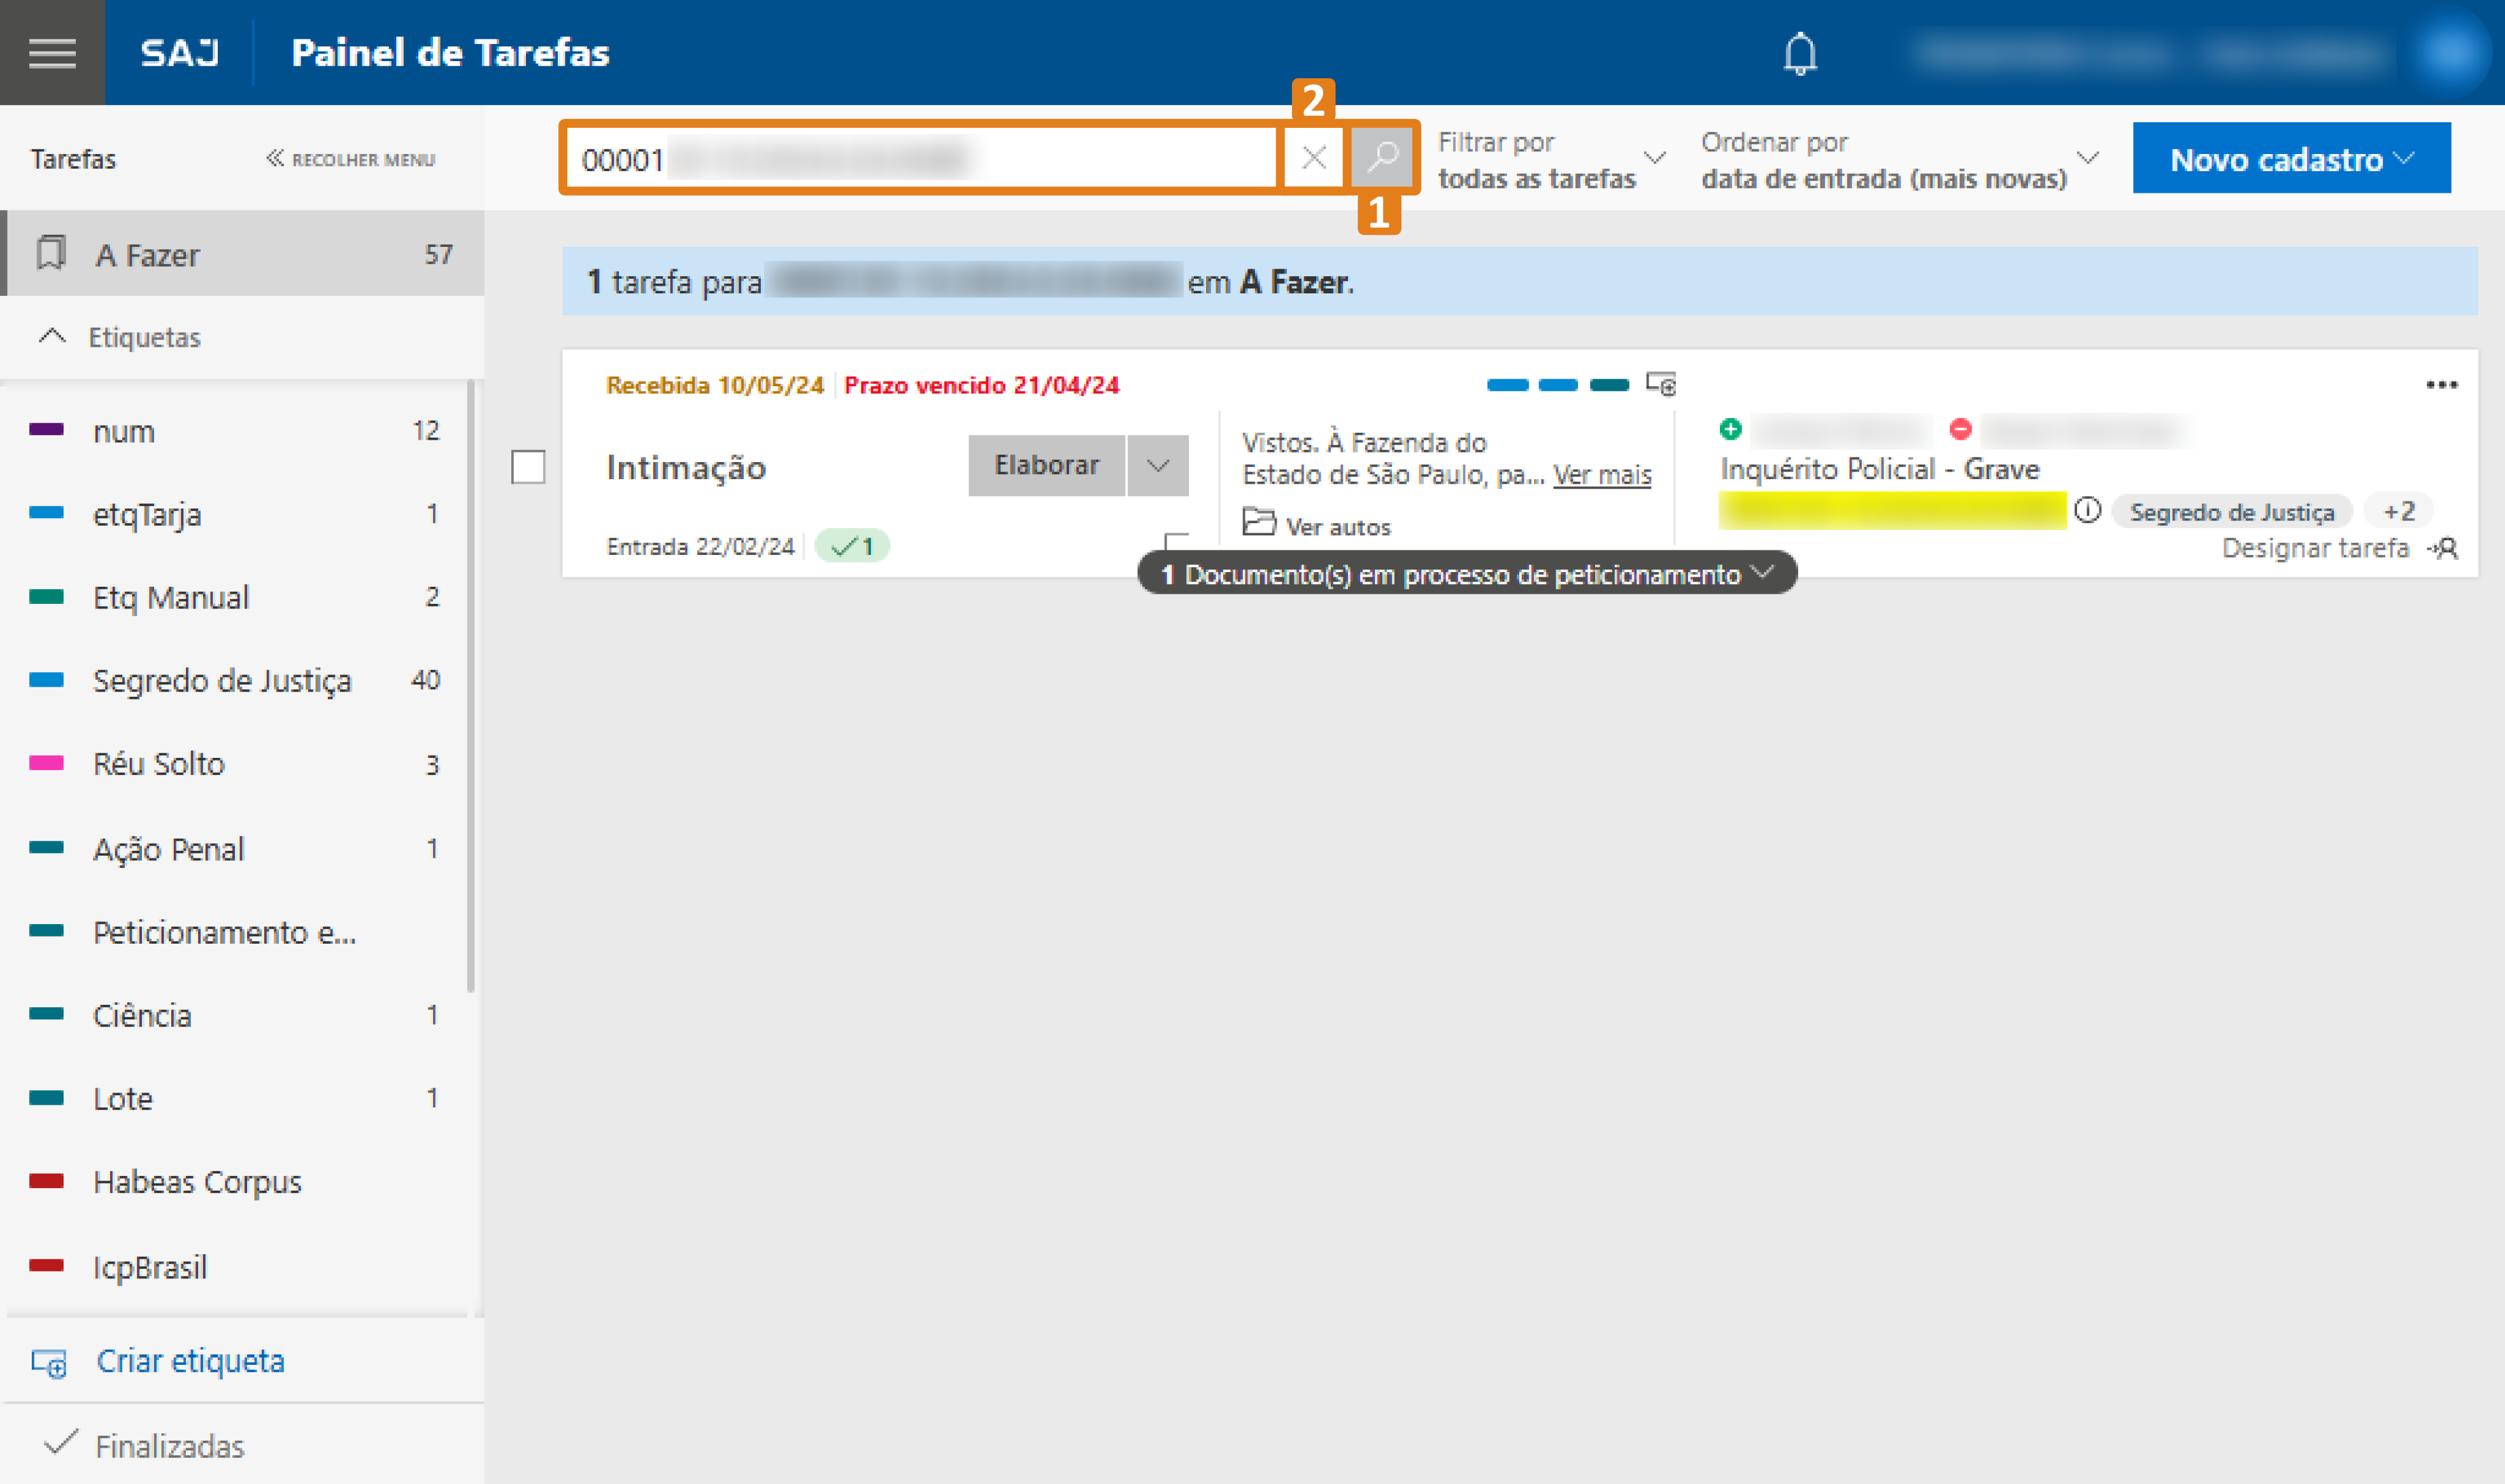Click the Ver mais link
Image resolution: width=2505 pixels, height=1484 pixels.
click(x=1601, y=475)
